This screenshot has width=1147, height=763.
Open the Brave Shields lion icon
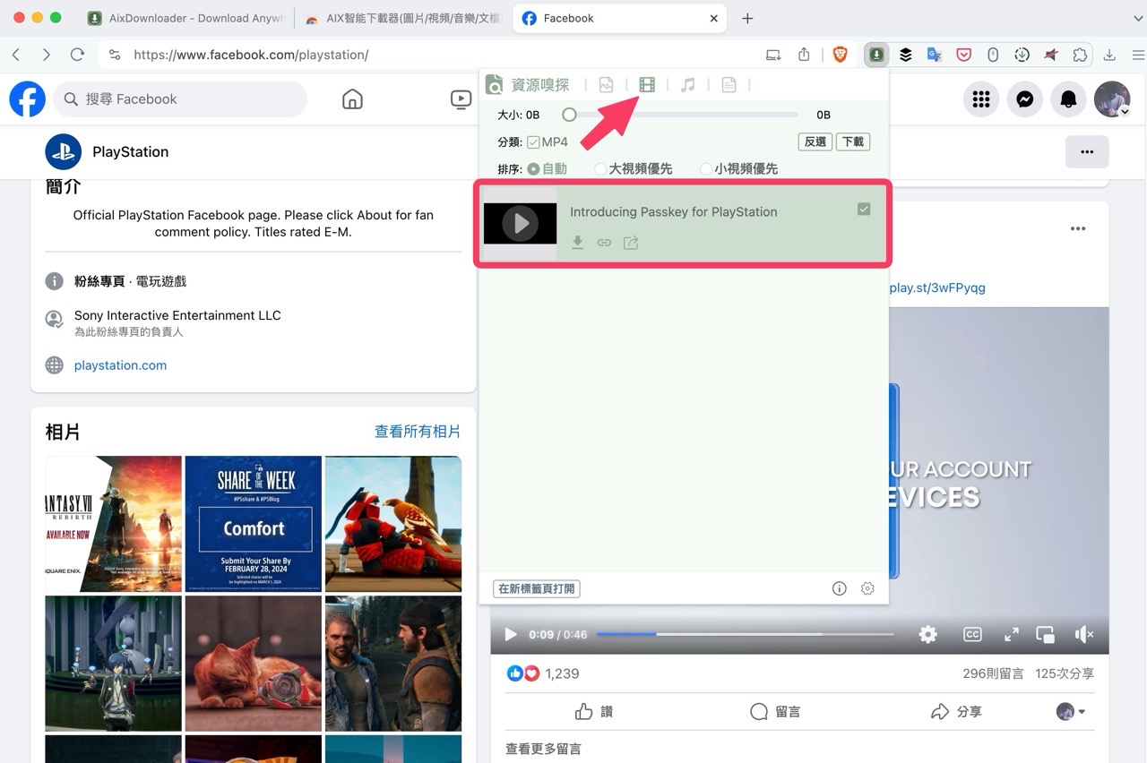[840, 55]
